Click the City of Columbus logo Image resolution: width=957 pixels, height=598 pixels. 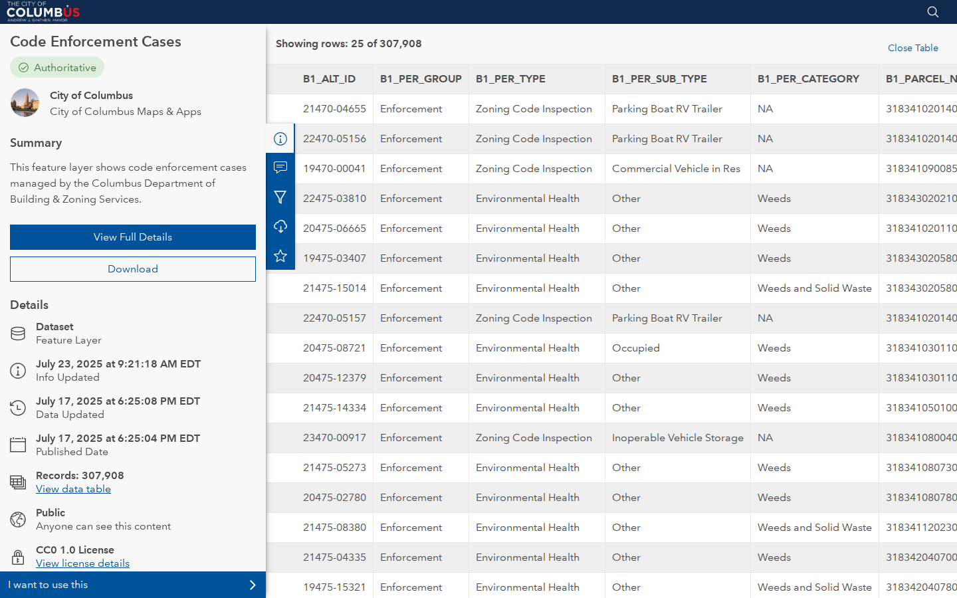point(43,11)
